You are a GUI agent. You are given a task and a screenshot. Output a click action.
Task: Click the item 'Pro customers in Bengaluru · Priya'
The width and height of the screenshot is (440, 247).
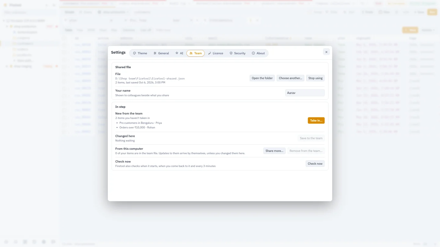point(141,123)
